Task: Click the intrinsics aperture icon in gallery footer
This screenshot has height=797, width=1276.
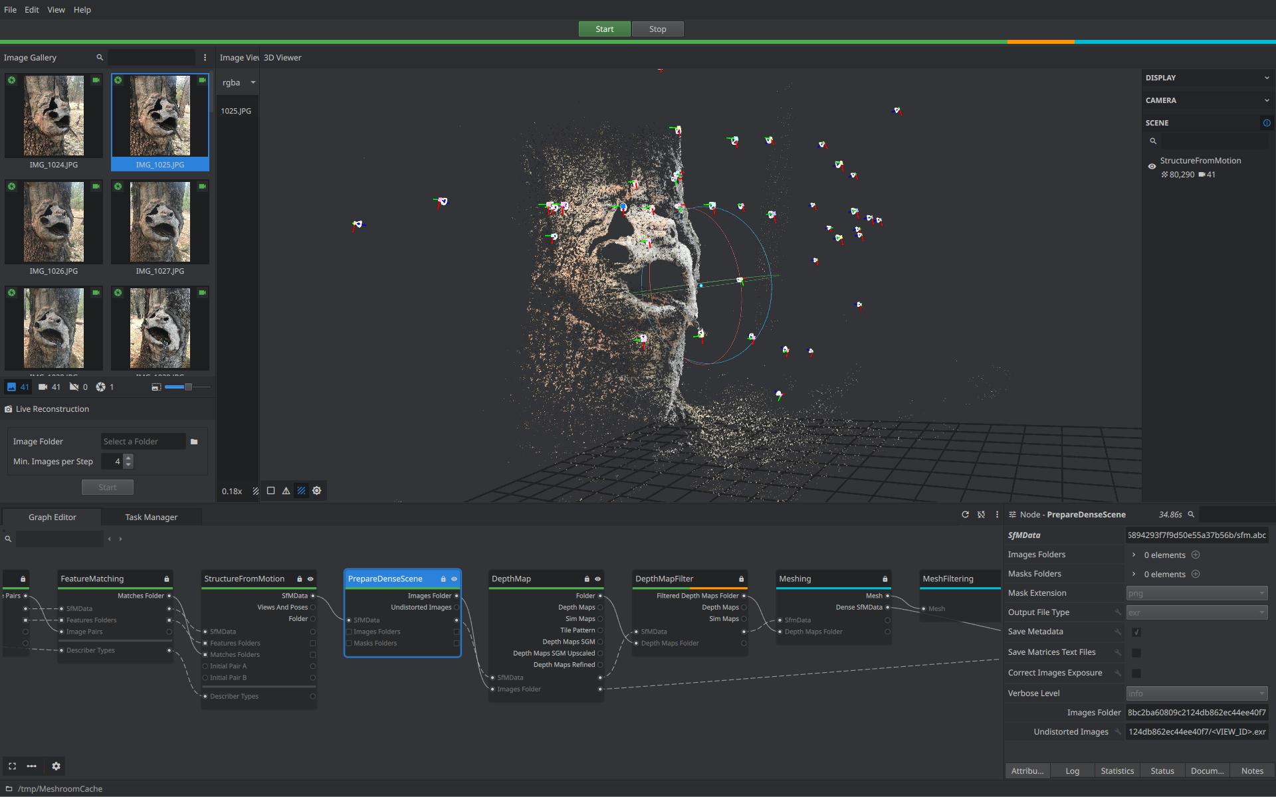Action: click(x=101, y=387)
